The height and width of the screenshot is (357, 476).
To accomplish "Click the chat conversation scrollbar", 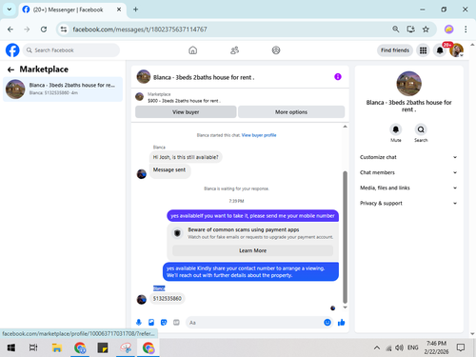I will click(345, 237).
